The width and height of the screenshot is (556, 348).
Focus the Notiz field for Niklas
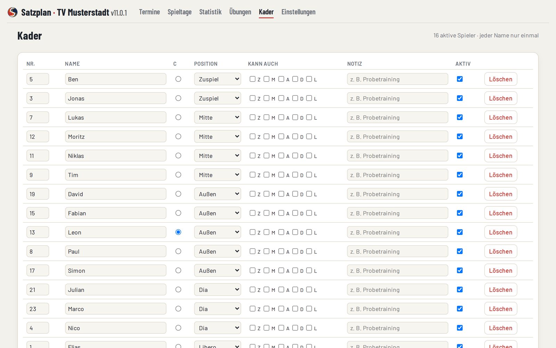[398, 156]
